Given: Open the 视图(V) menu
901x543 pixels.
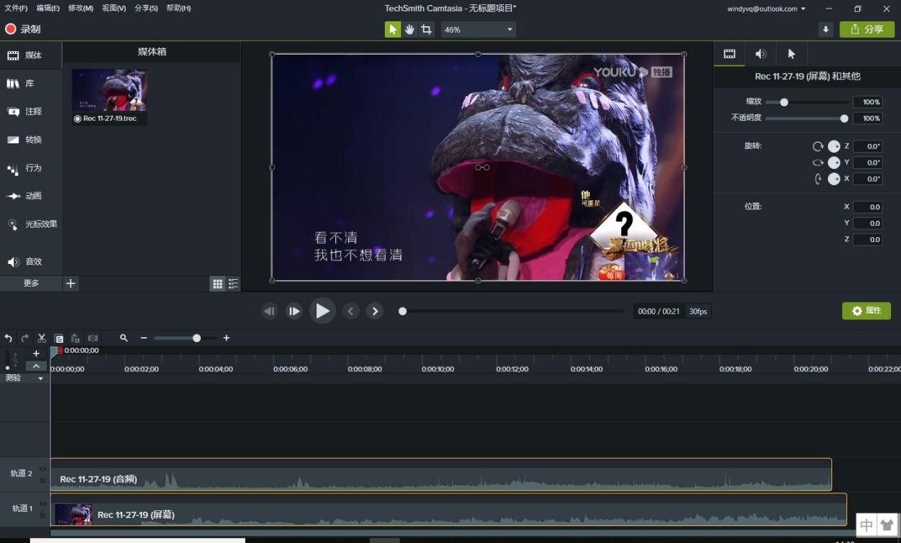Looking at the screenshot, I should [114, 9].
